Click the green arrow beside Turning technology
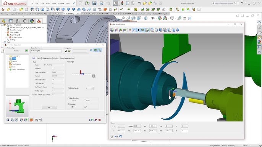 pyautogui.click(x=27, y=51)
